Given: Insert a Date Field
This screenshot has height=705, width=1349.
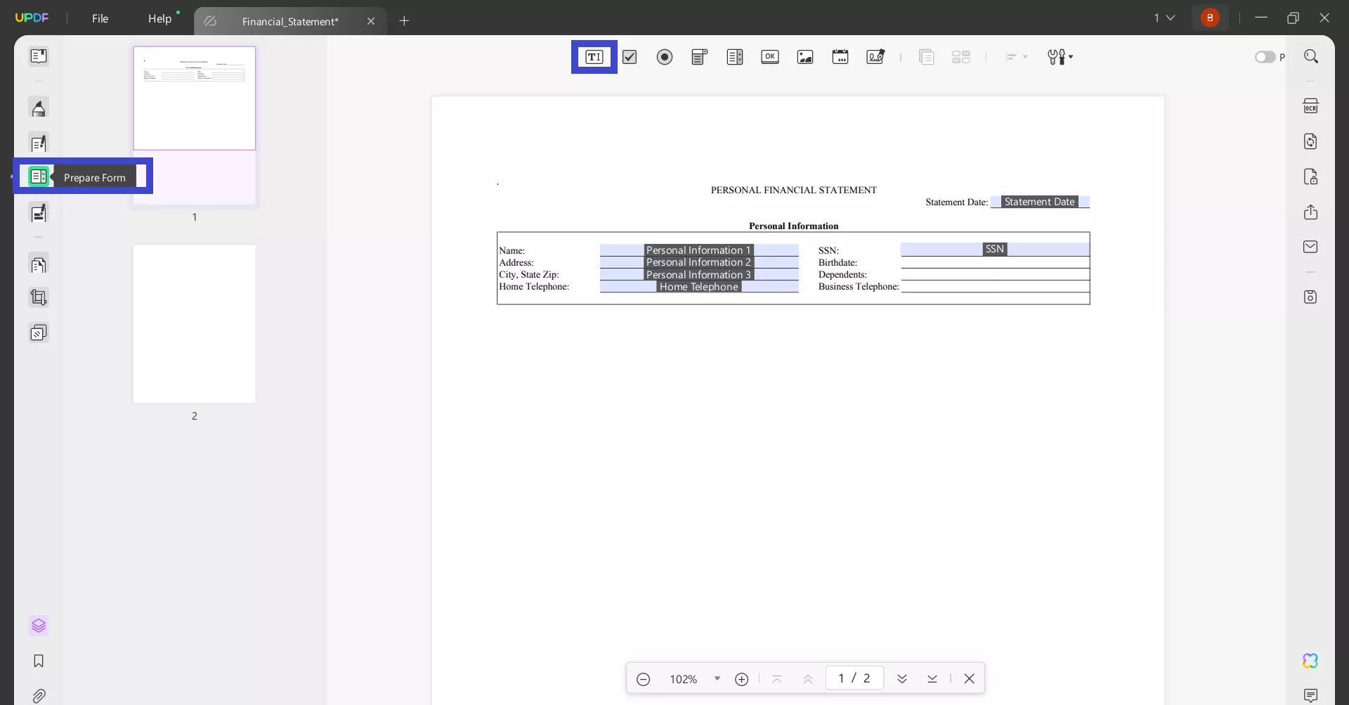Looking at the screenshot, I should point(840,57).
